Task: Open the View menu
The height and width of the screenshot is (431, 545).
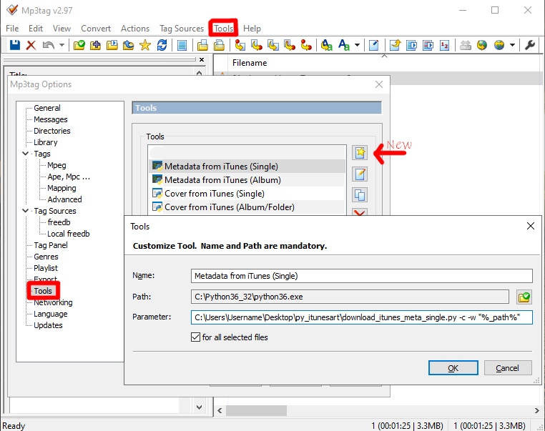Action: pyautogui.click(x=62, y=29)
